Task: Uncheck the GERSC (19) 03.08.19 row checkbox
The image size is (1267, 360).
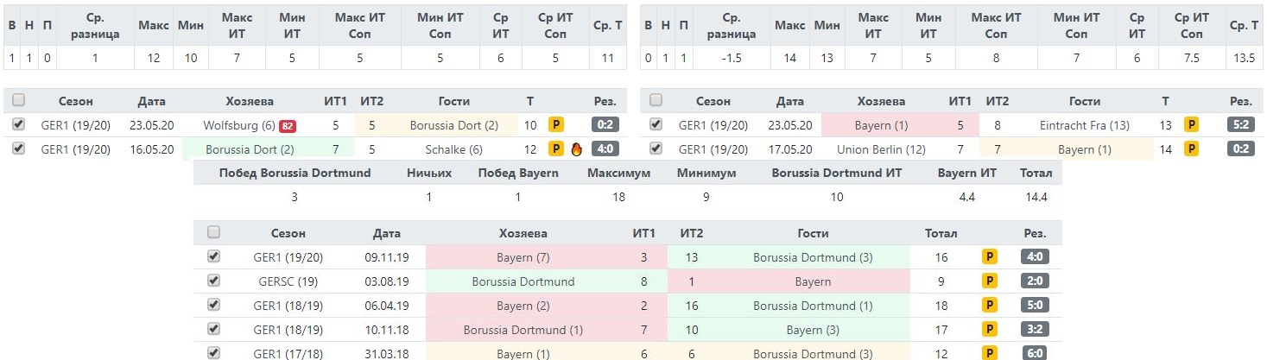Action: (214, 281)
